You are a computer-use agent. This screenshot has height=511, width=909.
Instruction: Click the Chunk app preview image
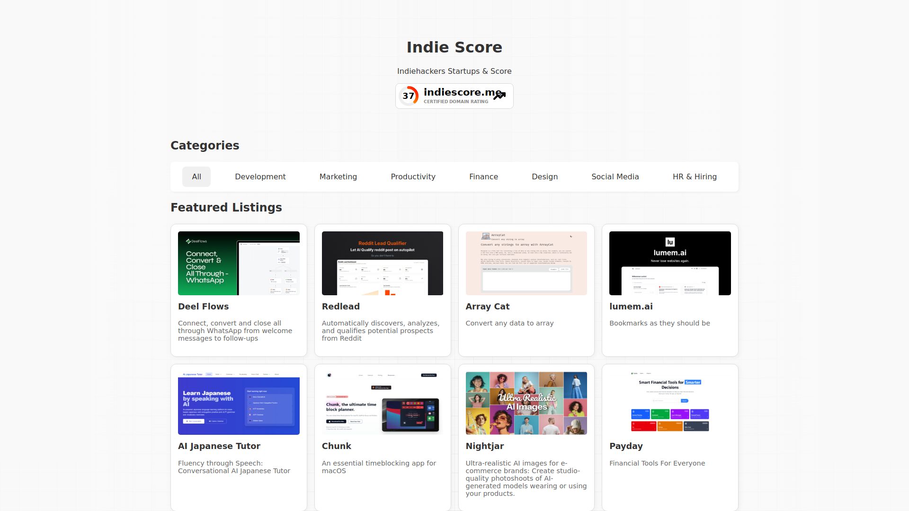(x=382, y=403)
